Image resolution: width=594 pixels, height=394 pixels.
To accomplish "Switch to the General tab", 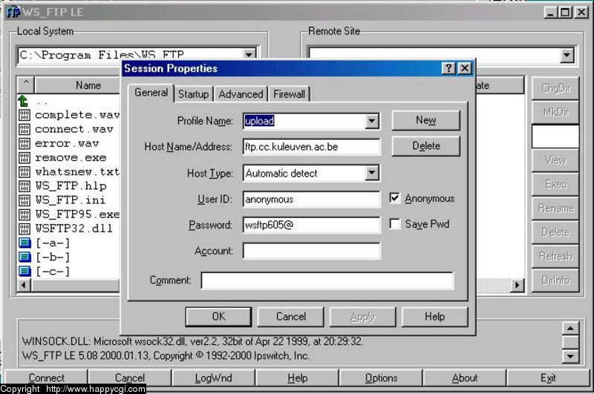I will (x=151, y=93).
